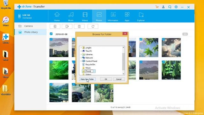Select This PC in the folder tree
204x115 pixels.
coord(89,51)
